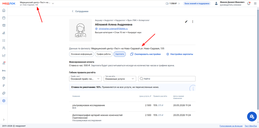Open the settings gear icon in sidebar
Screen dimensions: 259x128
coord(4,101)
